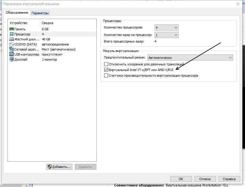The height and width of the screenshot is (187, 245).
Task: Click the Жесткий диск hard disk icon
Action: (12, 39)
